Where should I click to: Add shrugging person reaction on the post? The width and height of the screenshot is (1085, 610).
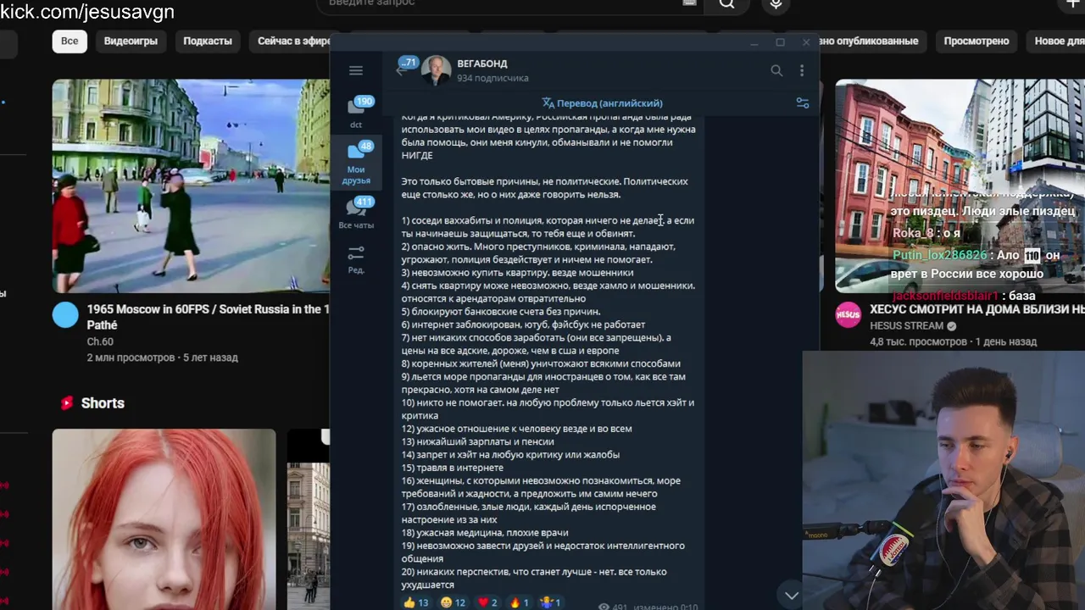click(x=551, y=602)
